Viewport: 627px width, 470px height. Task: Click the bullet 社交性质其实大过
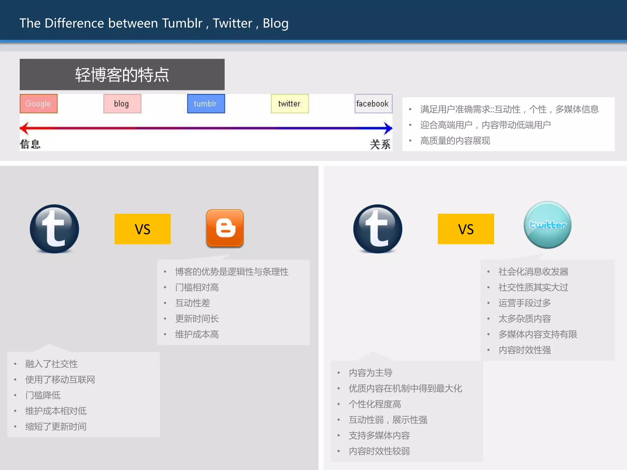tap(533, 287)
